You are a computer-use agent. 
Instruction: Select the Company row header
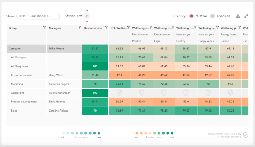pos(26,49)
